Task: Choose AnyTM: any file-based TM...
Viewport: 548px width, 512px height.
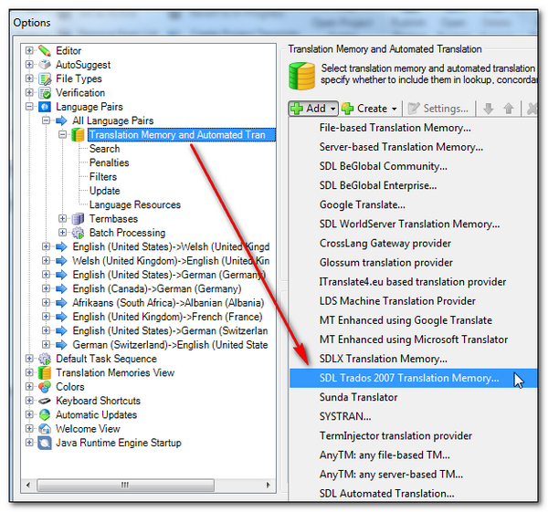Action: click(x=413, y=455)
